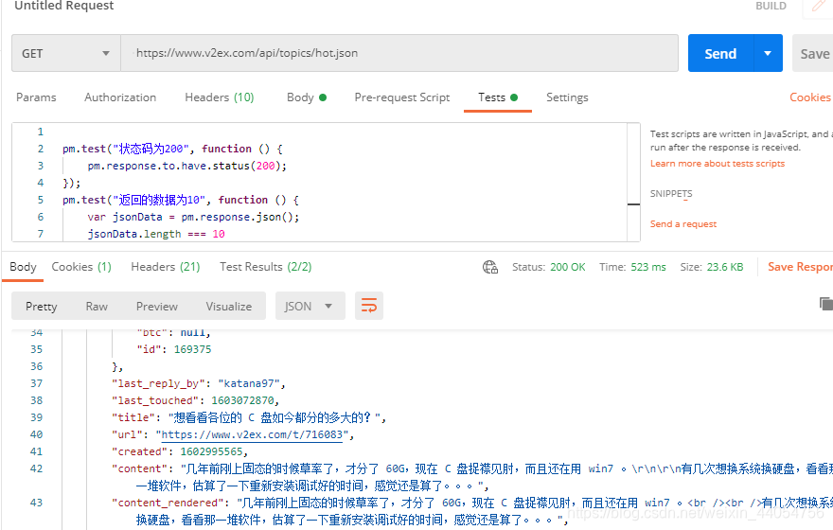Open the request Body tab
833x530 pixels.
[307, 97]
